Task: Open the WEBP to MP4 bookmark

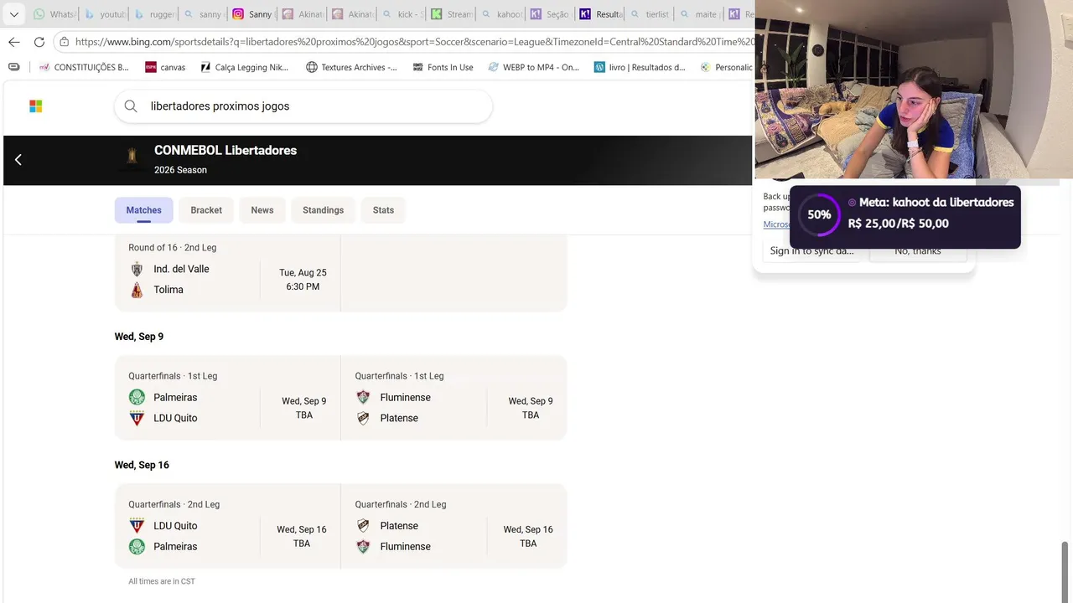Action: (x=533, y=67)
